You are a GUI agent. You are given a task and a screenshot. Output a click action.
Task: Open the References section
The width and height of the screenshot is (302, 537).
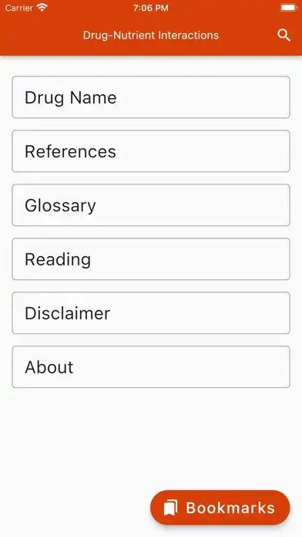click(x=151, y=151)
